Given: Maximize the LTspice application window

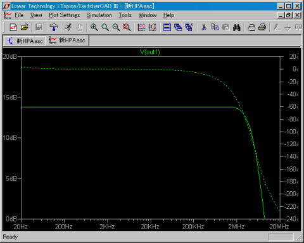Looking at the screenshot, I should (x=289, y=6).
